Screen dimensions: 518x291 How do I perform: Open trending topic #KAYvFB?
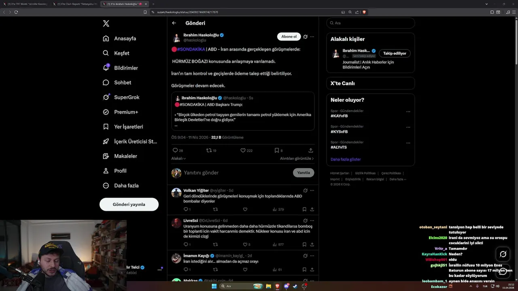(339, 116)
